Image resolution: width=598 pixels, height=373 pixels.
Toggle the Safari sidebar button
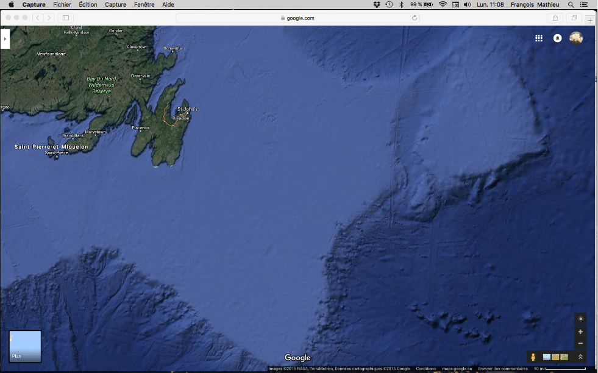[x=66, y=18]
